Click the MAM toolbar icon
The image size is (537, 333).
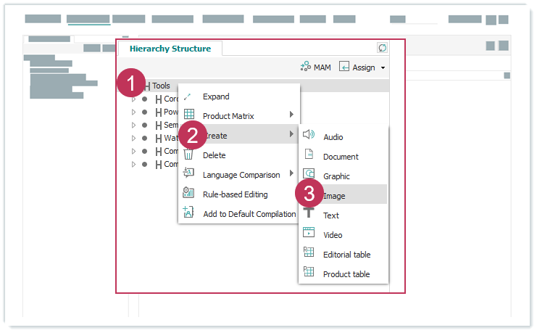tap(305, 67)
